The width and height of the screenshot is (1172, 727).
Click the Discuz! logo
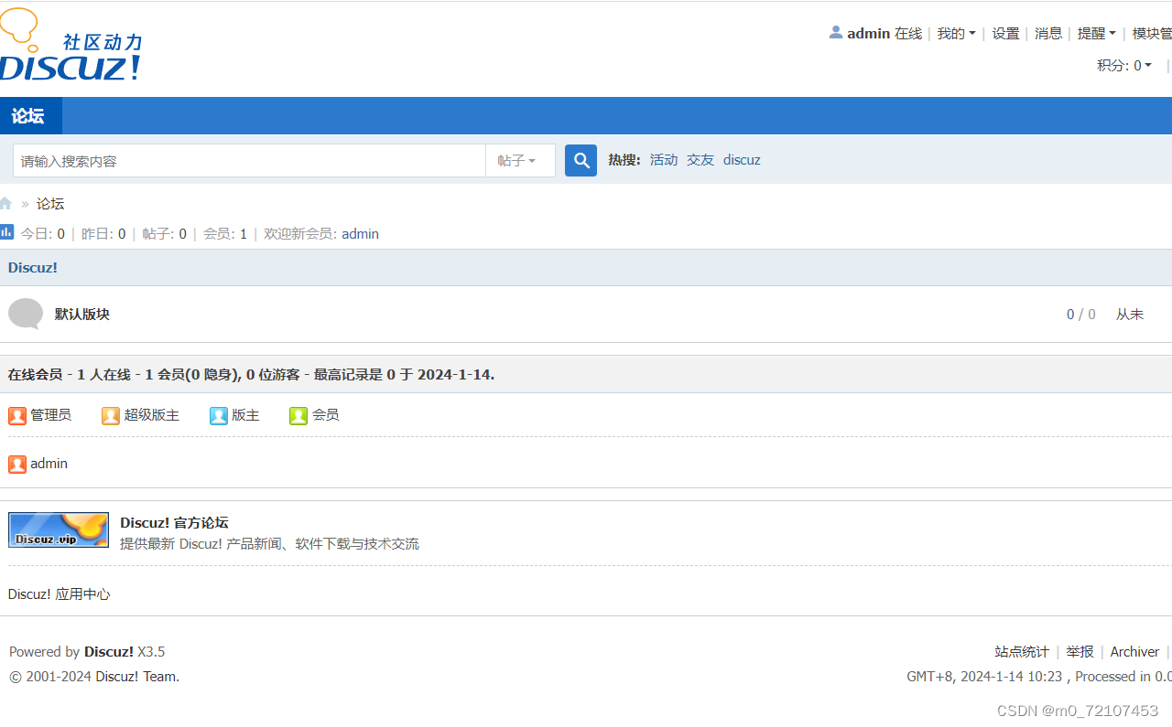(71, 46)
